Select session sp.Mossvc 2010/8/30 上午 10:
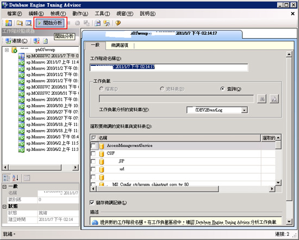The image size is (299, 240). (52, 106)
